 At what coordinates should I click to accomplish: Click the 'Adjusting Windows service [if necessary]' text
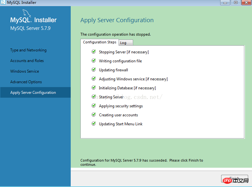pyautogui.click(x=133, y=79)
